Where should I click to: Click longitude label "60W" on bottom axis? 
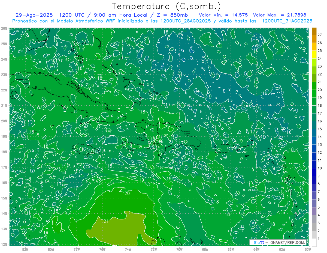[308, 249]
